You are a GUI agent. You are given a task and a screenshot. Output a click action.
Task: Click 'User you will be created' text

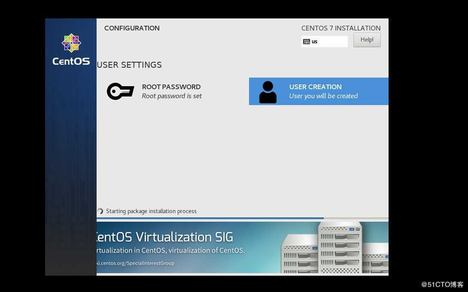pyautogui.click(x=323, y=96)
